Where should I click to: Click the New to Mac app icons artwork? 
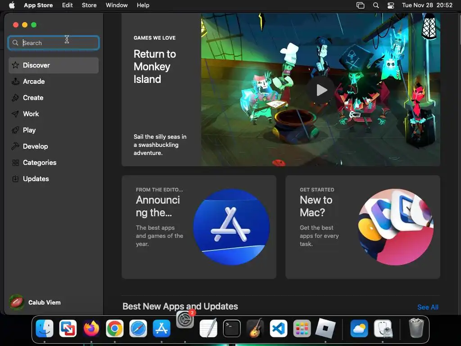point(395,227)
